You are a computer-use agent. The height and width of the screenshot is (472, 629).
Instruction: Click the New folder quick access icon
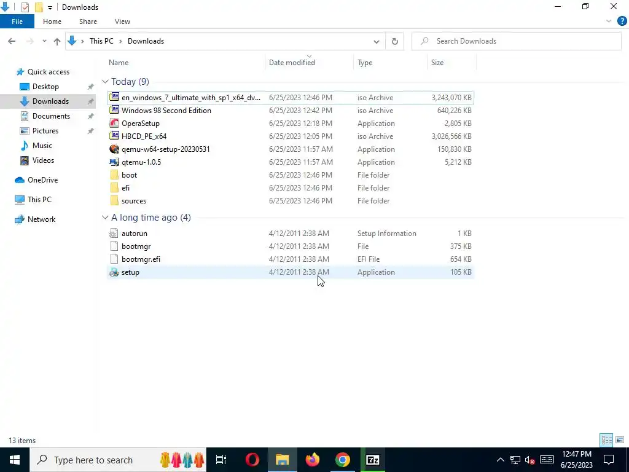(x=39, y=7)
